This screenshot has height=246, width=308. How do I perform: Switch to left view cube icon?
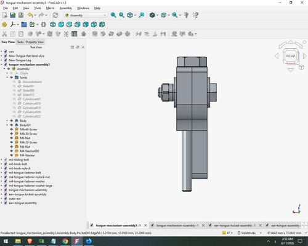coord(102,25)
